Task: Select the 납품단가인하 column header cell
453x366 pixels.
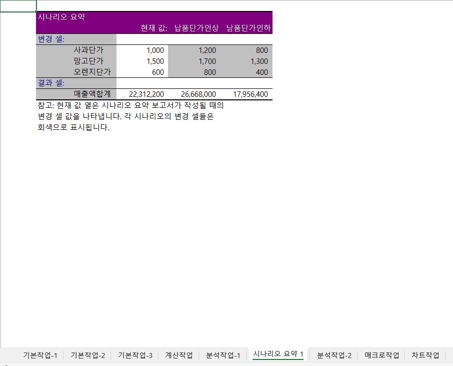Action: point(248,28)
